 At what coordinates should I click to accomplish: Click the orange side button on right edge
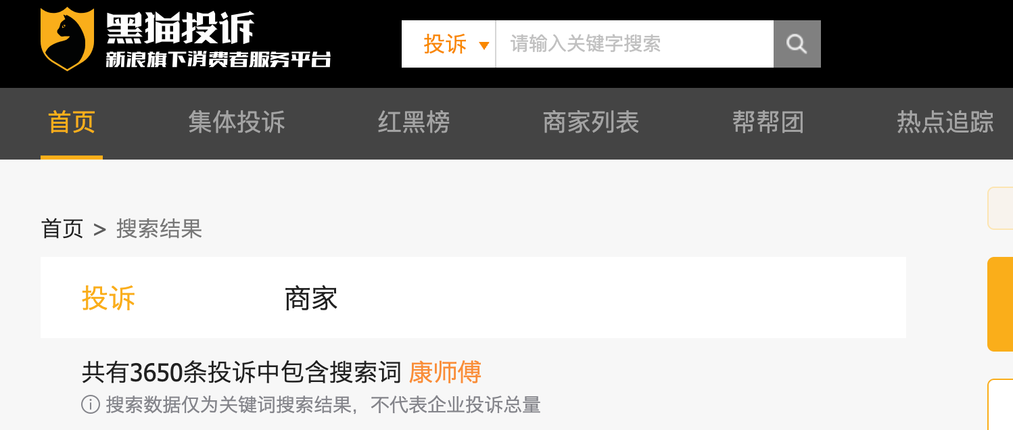point(1000,304)
